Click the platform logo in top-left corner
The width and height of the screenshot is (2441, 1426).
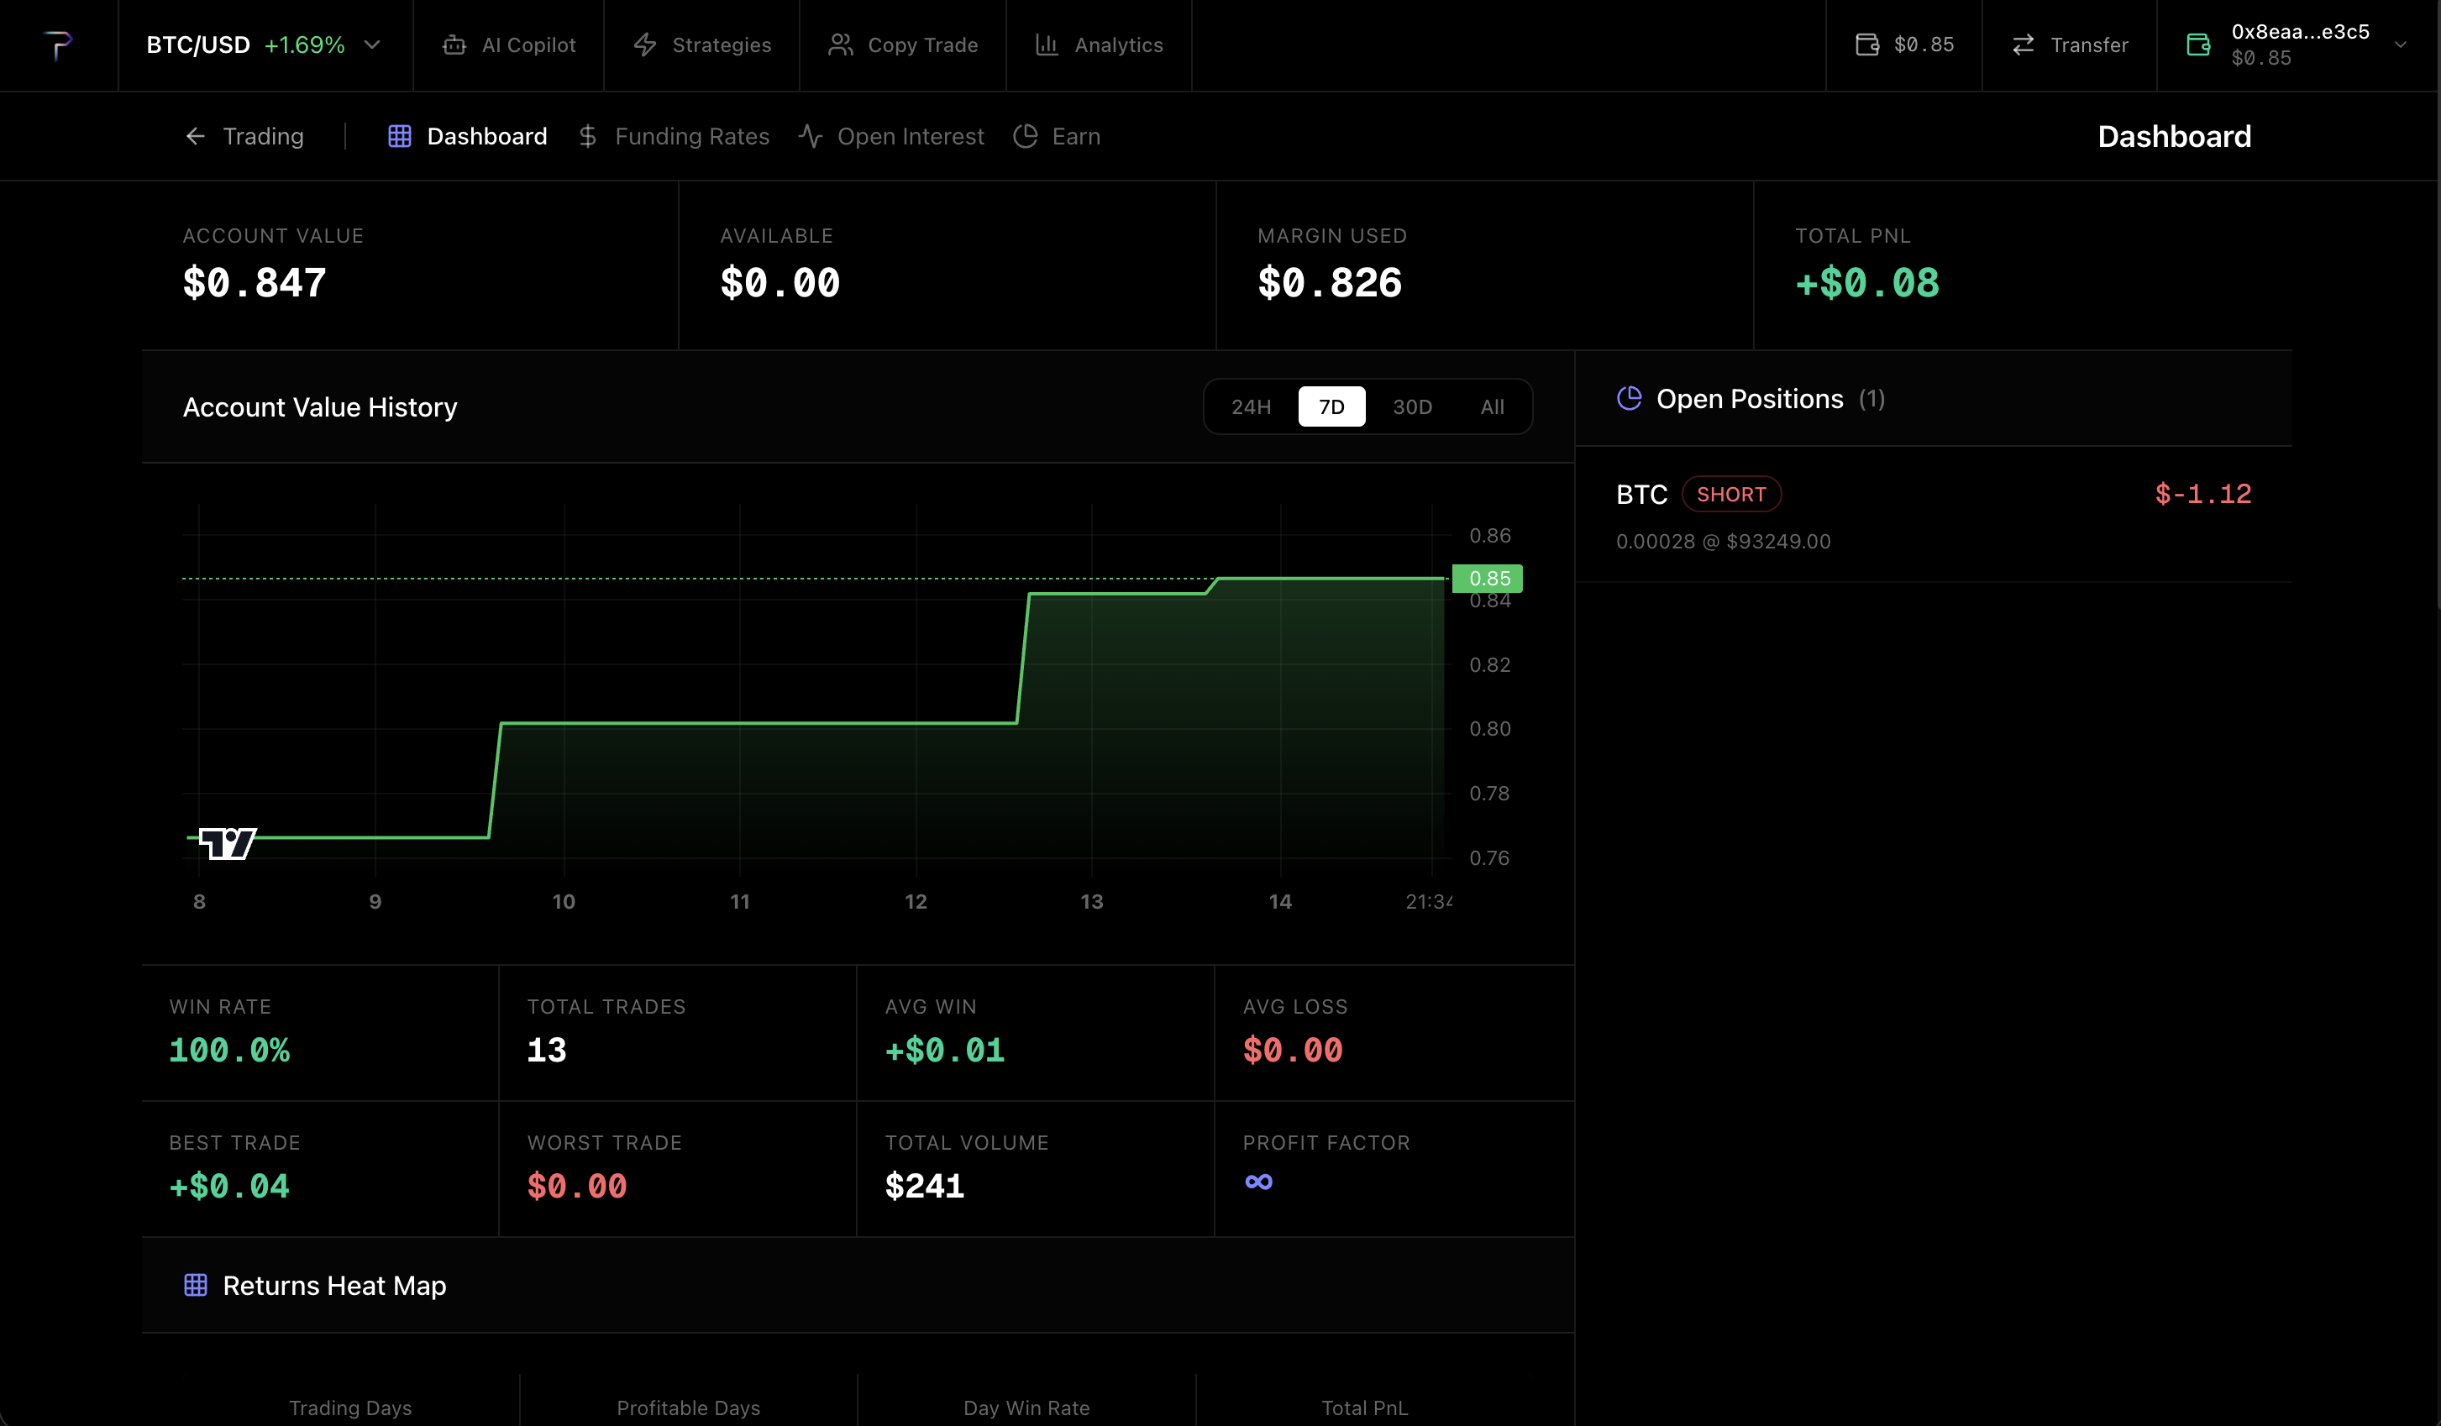click(58, 45)
